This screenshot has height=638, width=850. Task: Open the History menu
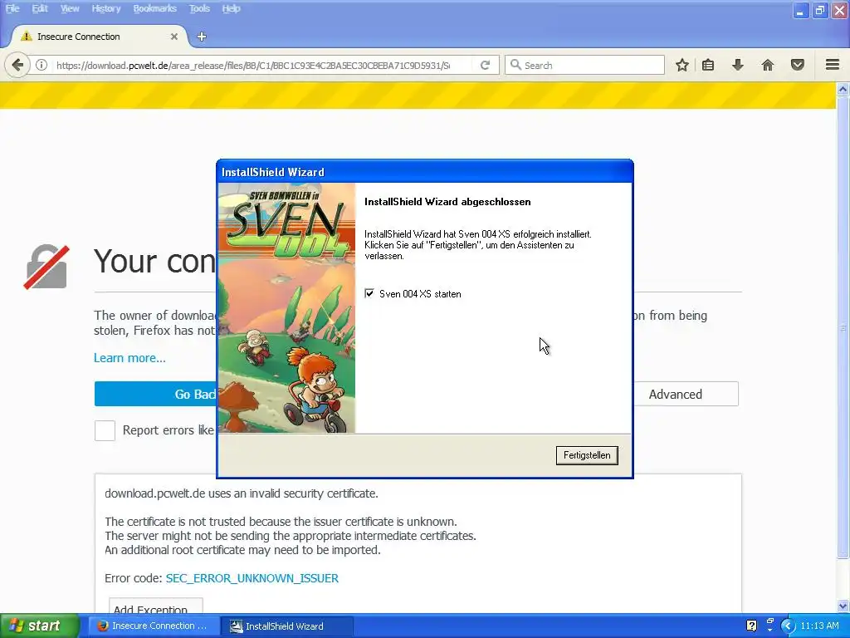[105, 8]
